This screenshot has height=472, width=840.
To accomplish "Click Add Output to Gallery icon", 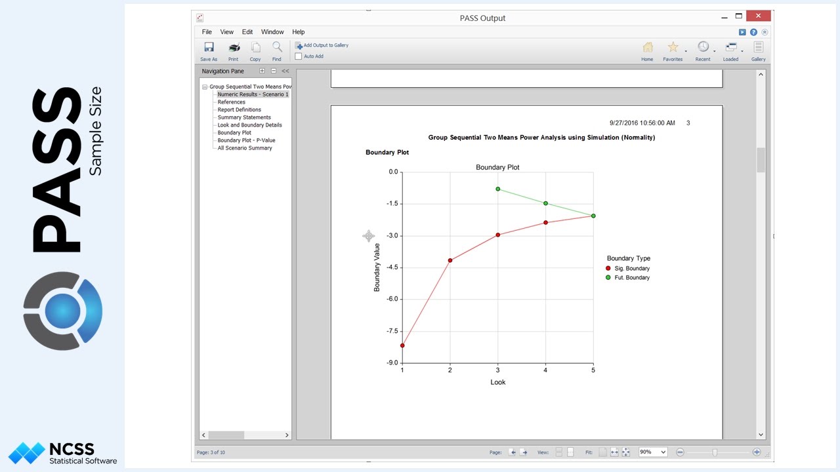I will [x=299, y=46].
